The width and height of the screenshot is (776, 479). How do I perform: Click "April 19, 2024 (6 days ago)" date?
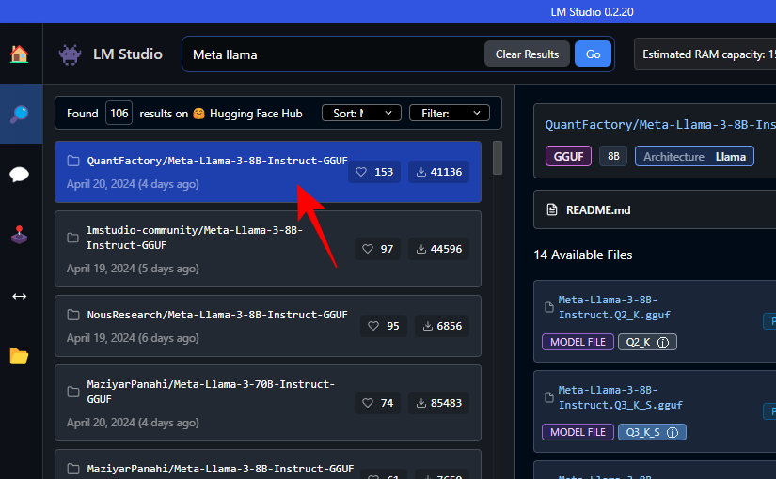point(133,338)
